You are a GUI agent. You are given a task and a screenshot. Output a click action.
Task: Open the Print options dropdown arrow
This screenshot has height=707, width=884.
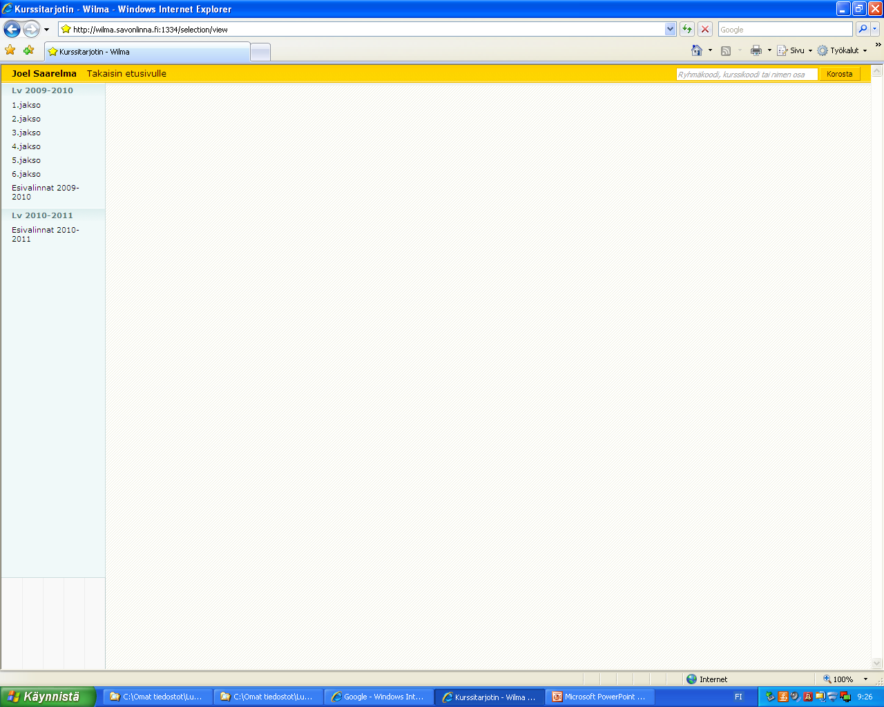click(769, 50)
